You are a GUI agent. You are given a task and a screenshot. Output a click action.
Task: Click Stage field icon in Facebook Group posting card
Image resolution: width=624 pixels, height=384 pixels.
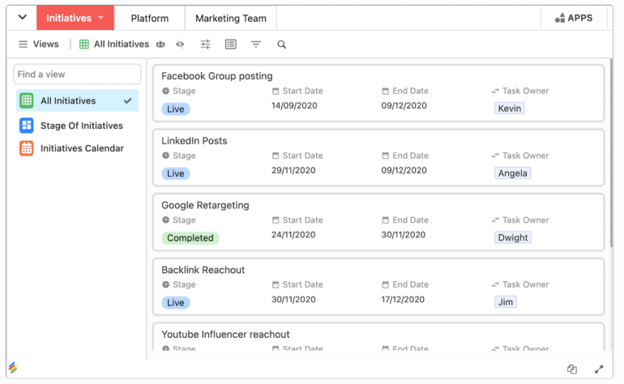166,91
